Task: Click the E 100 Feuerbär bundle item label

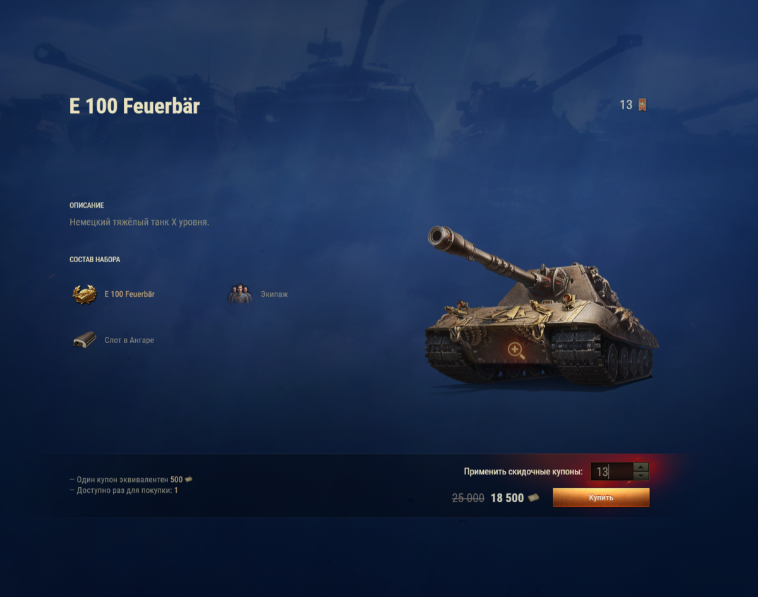Action: 129,294
